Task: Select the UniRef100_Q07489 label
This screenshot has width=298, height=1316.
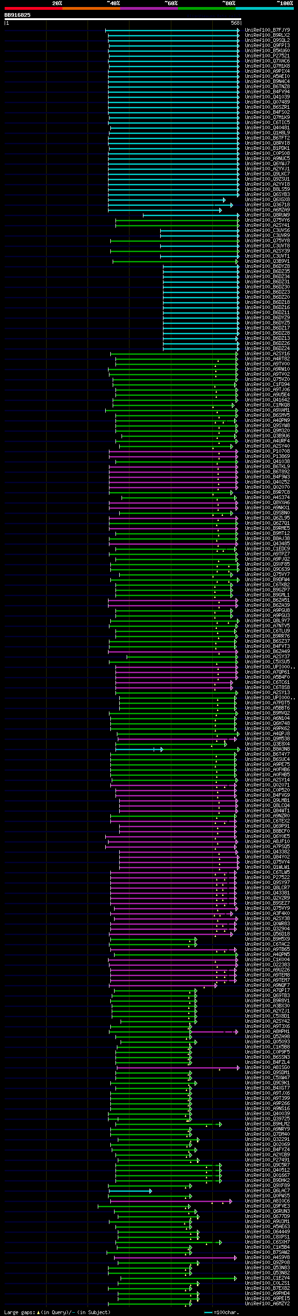Action: (x=267, y=102)
